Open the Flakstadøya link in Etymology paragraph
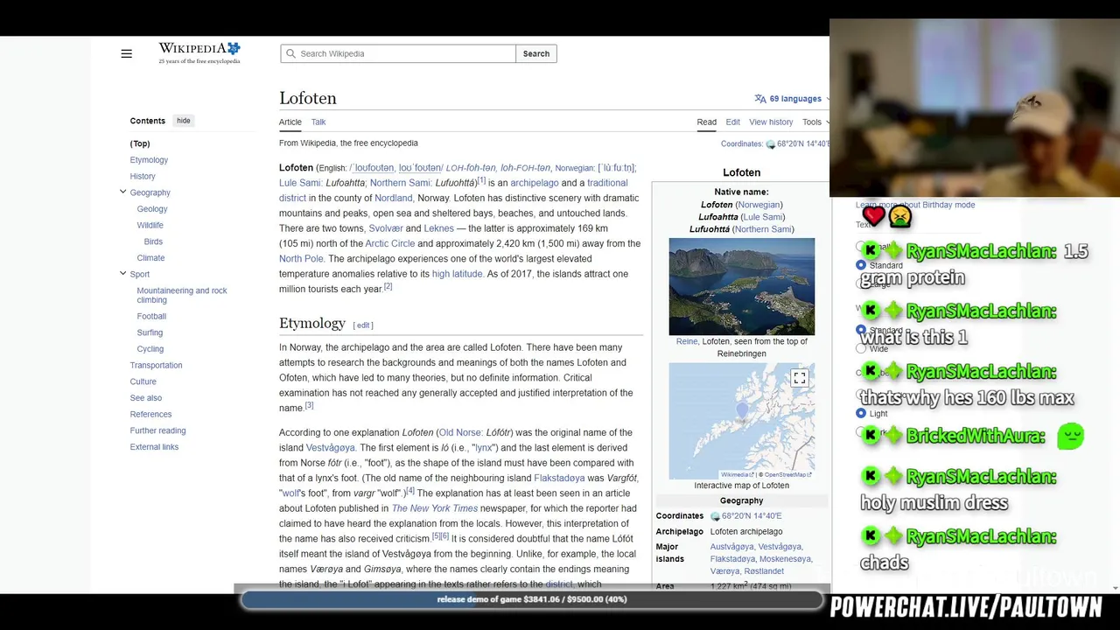Image resolution: width=1120 pixels, height=630 pixels. point(559,478)
